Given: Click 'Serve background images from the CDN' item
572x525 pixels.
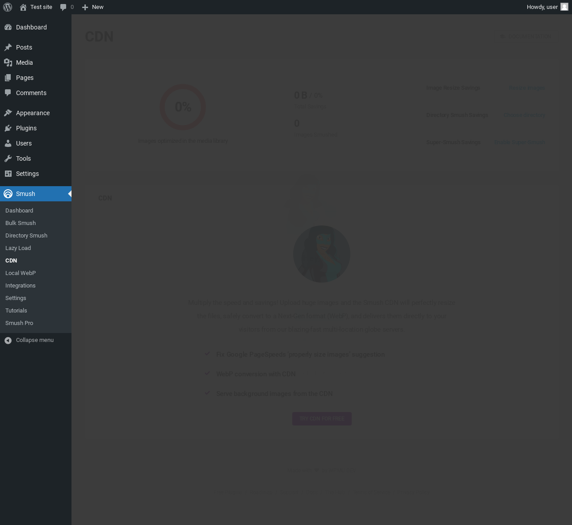Looking at the screenshot, I should coord(274,394).
